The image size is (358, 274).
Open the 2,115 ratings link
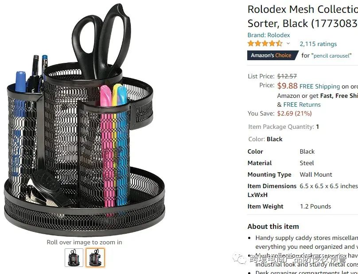coord(318,44)
